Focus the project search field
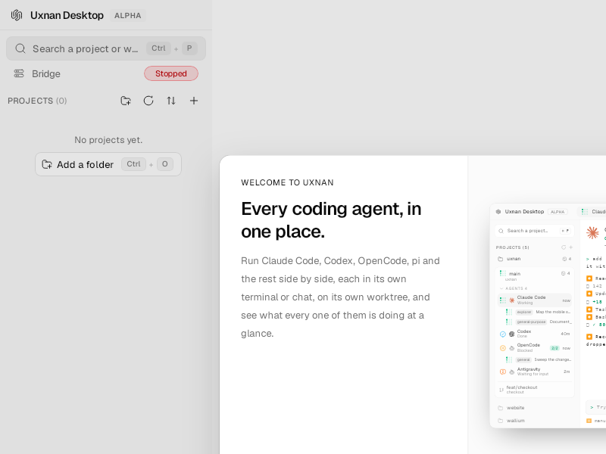 pos(106,48)
